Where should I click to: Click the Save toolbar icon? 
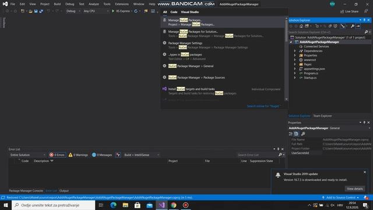coord(36,11)
